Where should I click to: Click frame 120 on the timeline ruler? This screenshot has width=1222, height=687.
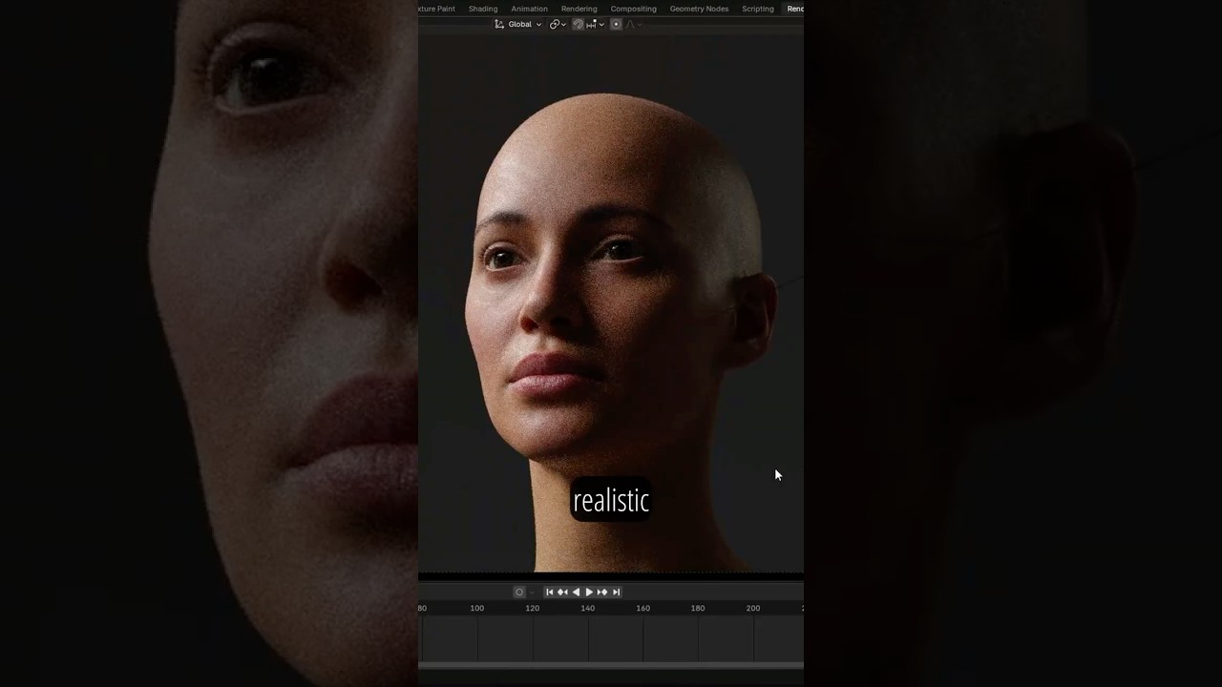click(x=533, y=608)
